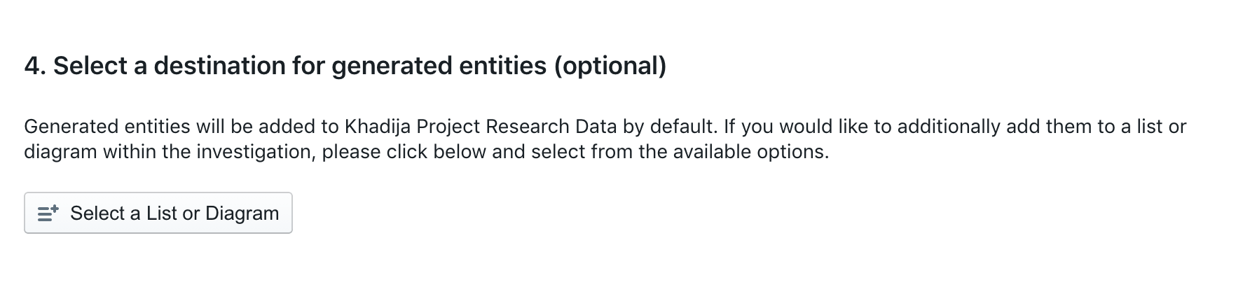Click the word Diagram on the button
The height and width of the screenshot is (287, 1257).
pos(242,213)
